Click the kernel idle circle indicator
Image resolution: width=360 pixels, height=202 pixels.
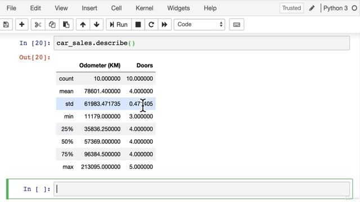pyautogui.click(x=354, y=8)
